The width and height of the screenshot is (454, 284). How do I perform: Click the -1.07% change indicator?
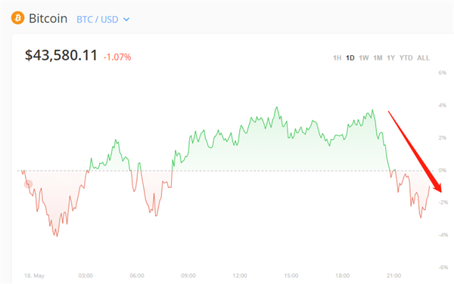(117, 57)
